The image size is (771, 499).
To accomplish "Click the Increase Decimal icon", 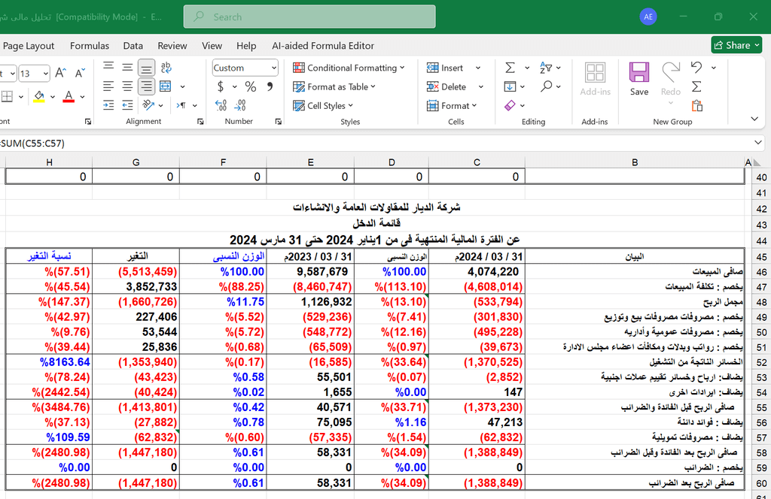I will (221, 106).
